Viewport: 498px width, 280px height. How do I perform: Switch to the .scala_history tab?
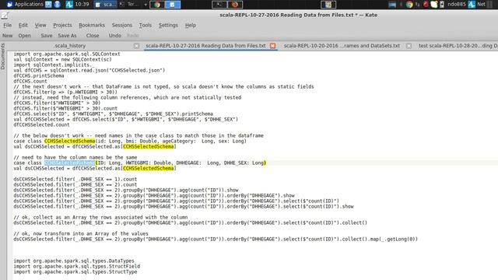tap(69, 46)
